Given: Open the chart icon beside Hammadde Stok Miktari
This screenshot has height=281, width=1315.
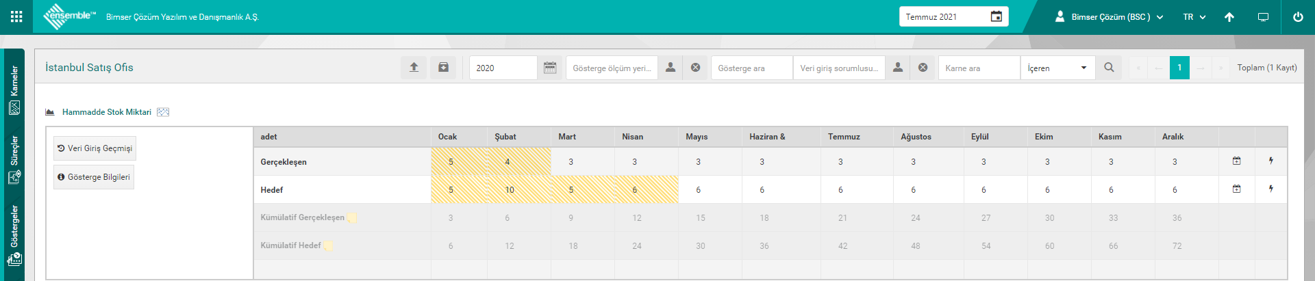Looking at the screenshot, I should 163,112.
